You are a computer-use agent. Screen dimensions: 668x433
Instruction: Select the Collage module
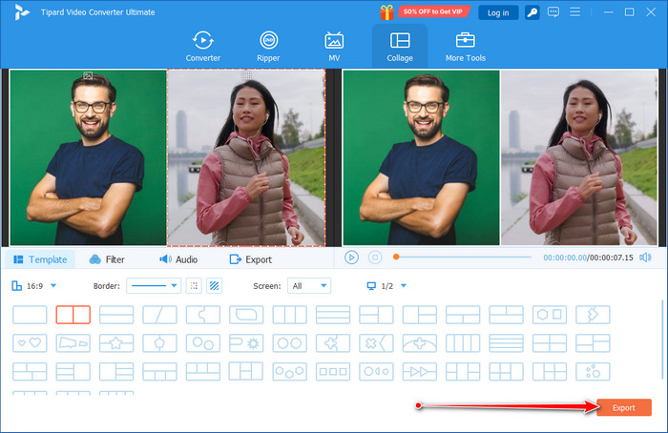tap(400, 47)
